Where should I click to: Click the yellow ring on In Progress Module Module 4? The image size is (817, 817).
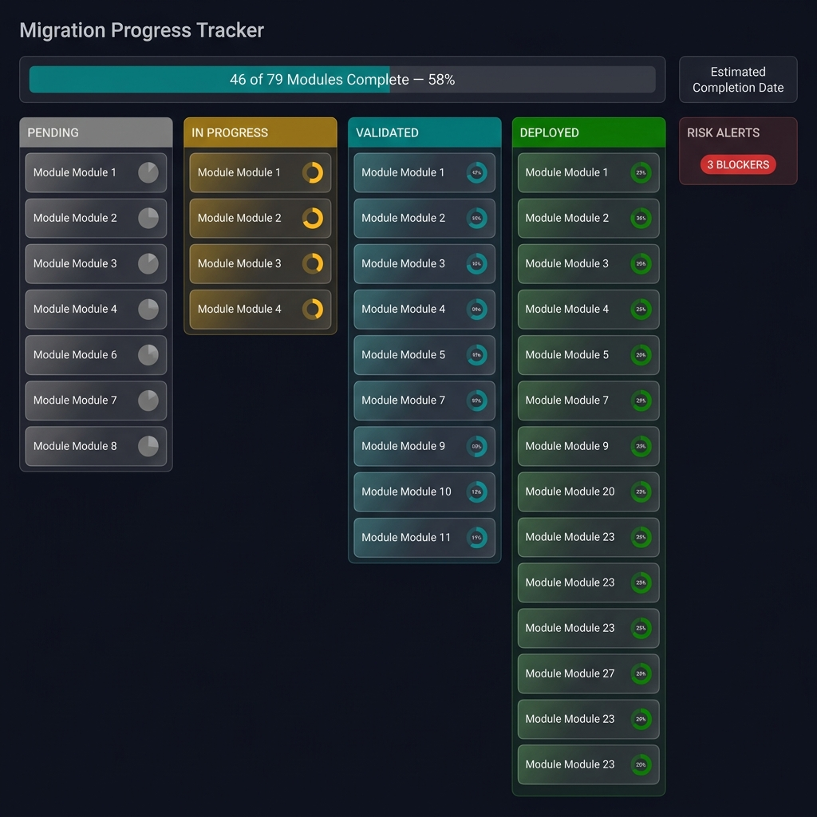point(313,310)
